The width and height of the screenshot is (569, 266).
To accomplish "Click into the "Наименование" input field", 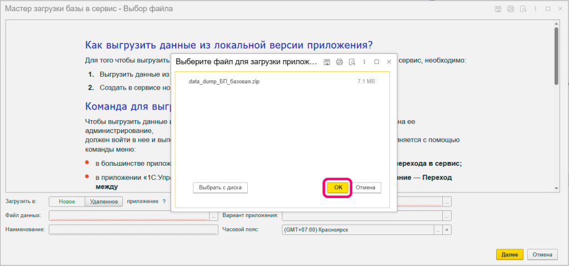I will (x=133, y=230).
